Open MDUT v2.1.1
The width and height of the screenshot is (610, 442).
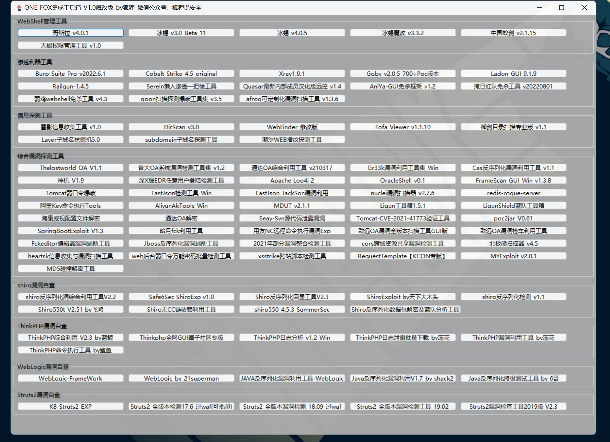click(x=292, y=206)
